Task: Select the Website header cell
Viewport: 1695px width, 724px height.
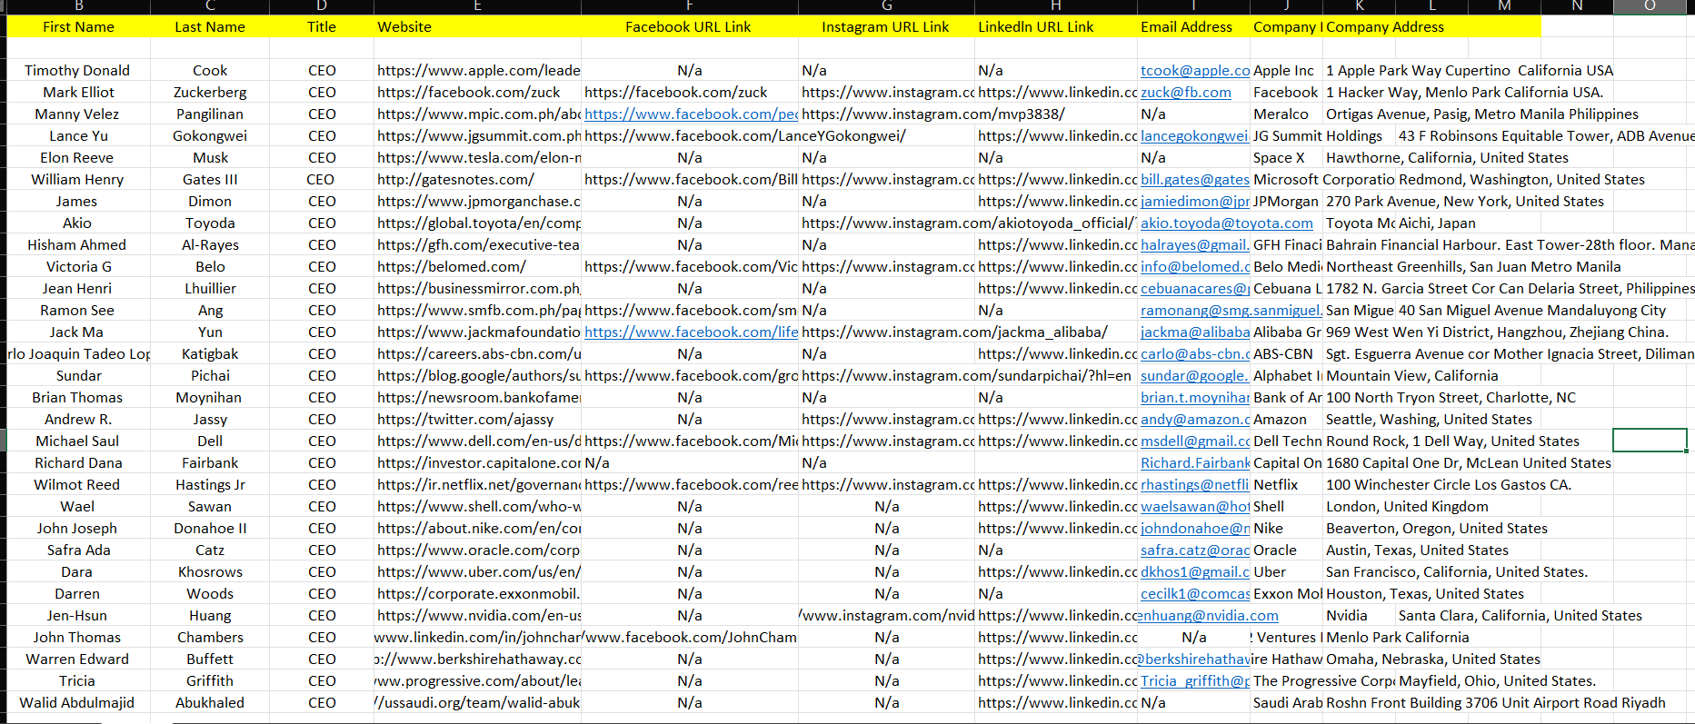Action: point(477,26)
